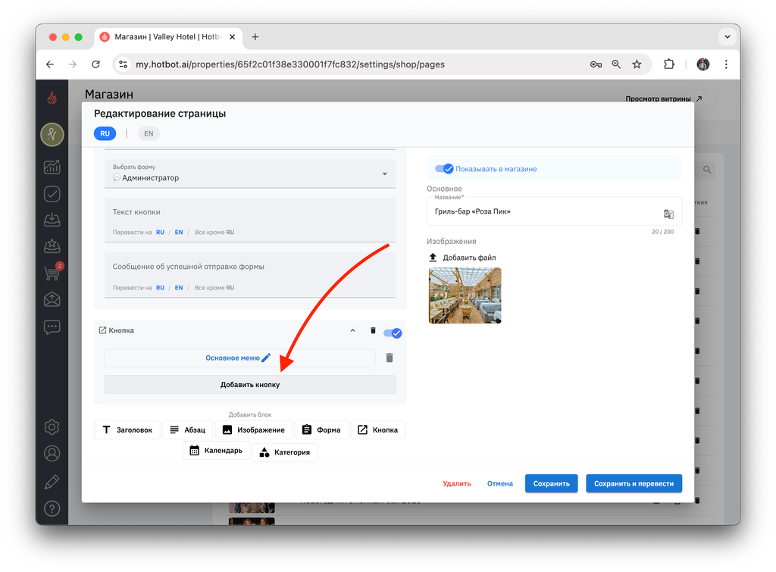Add a Категория block
The height and width of the screenshot is (572, 776).
point(285,452)
